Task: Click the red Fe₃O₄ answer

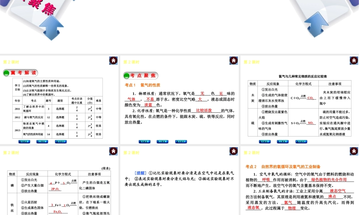Action: (x=57, y=212)
